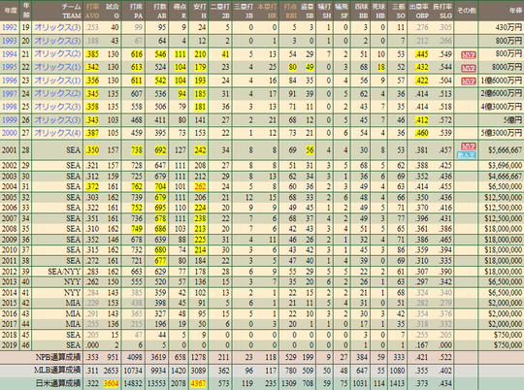Click the 年俸 salary column header

click(514, 11)
